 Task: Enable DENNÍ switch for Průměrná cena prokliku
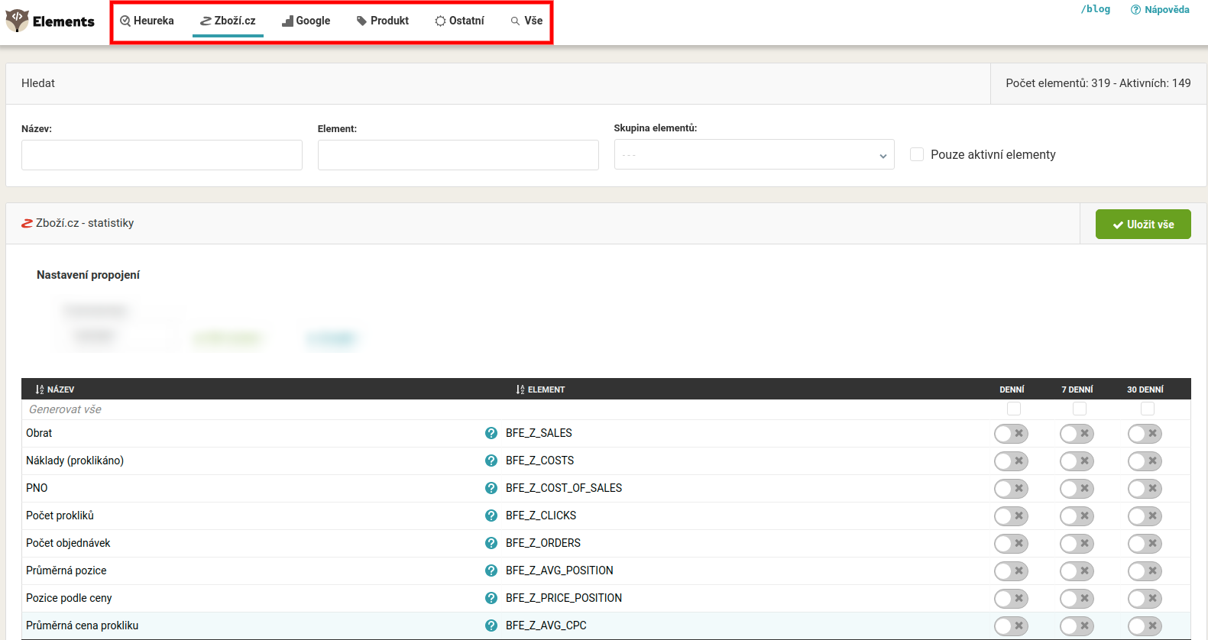click(x=1011, y=626)
